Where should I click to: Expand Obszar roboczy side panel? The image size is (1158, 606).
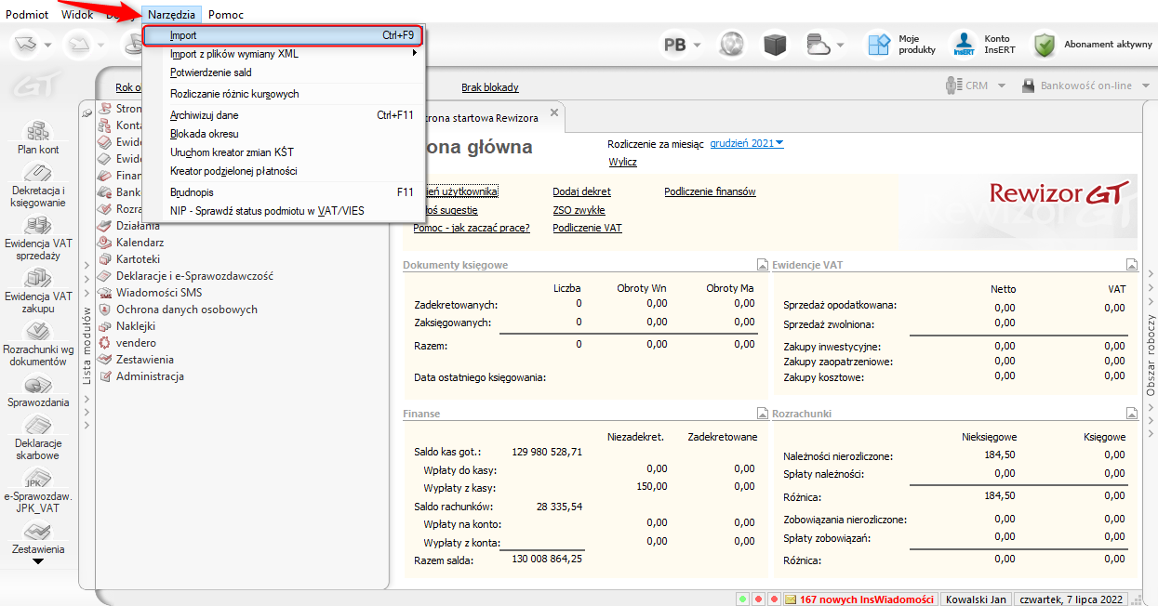click(x=1151, y=354)
